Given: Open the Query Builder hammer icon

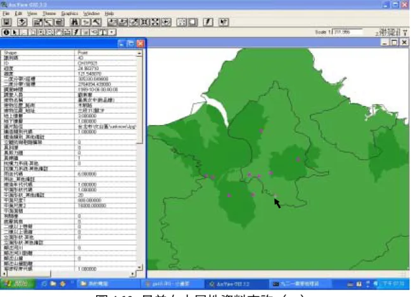Looking at the screenshot, I should 96,22.
